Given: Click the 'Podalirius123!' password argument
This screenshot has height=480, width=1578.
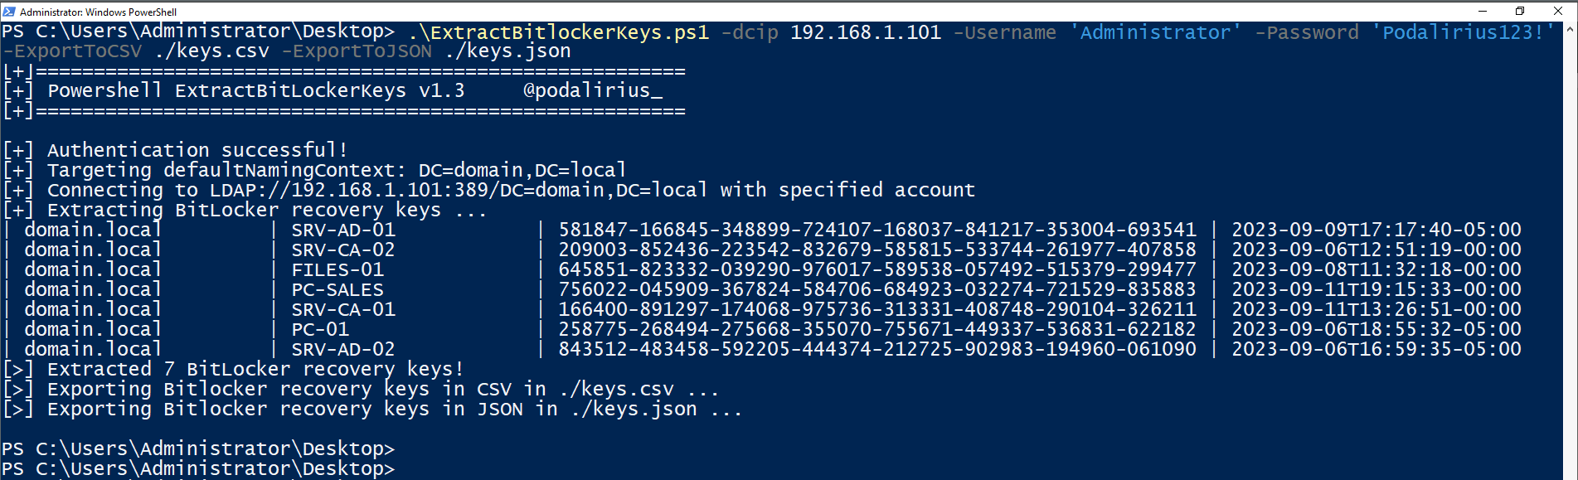Looking at the screenshot, I should 1463,32.
